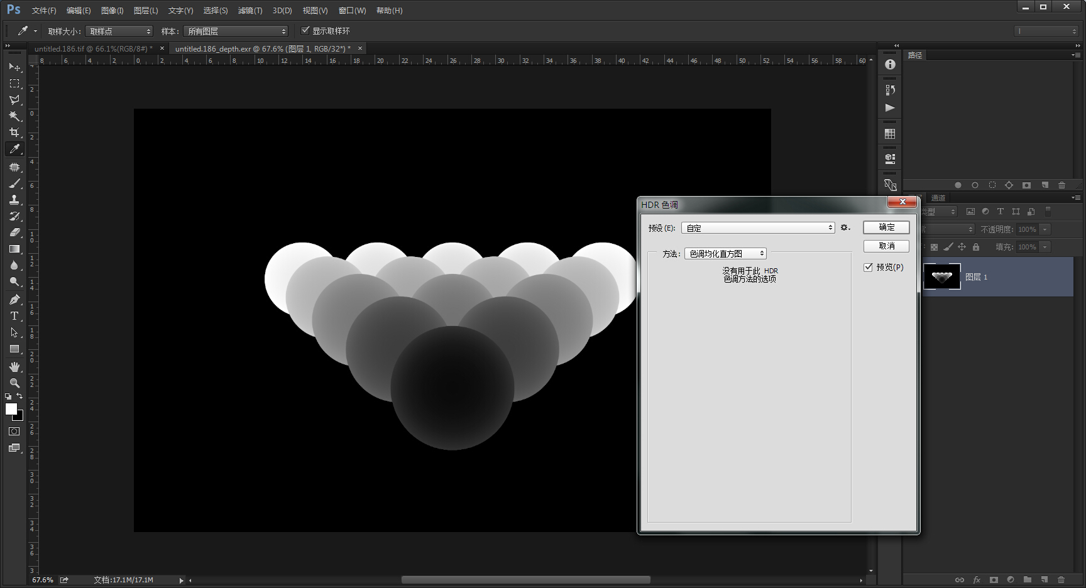Select the Lasso tool
This screenshot has height=588, width=1086.
tap(14, 100)
